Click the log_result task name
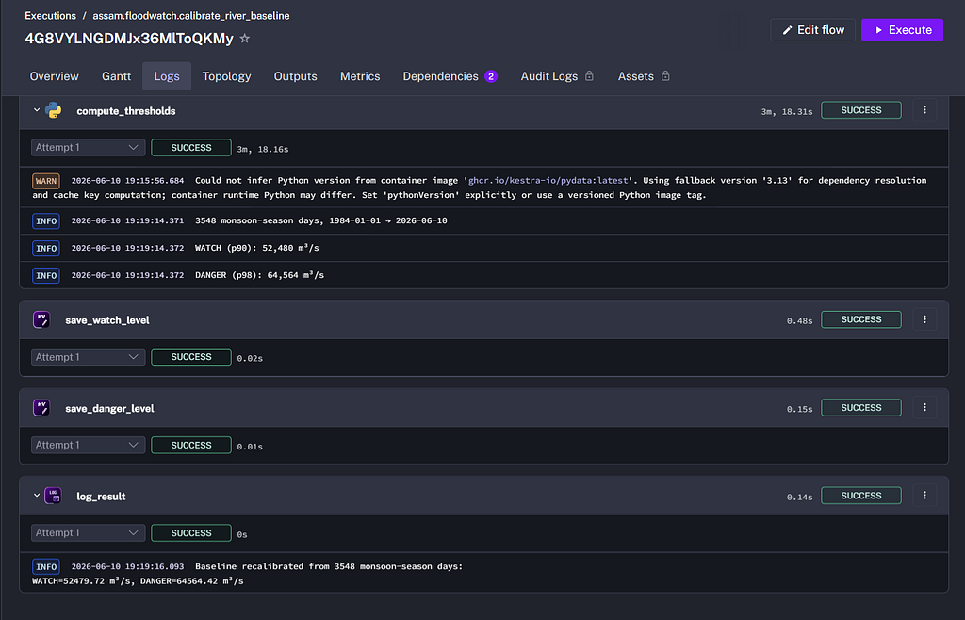The image size is (965, 620). [x=101, y=497]
